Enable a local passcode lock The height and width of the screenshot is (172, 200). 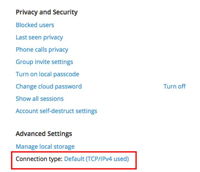(47, 74)
